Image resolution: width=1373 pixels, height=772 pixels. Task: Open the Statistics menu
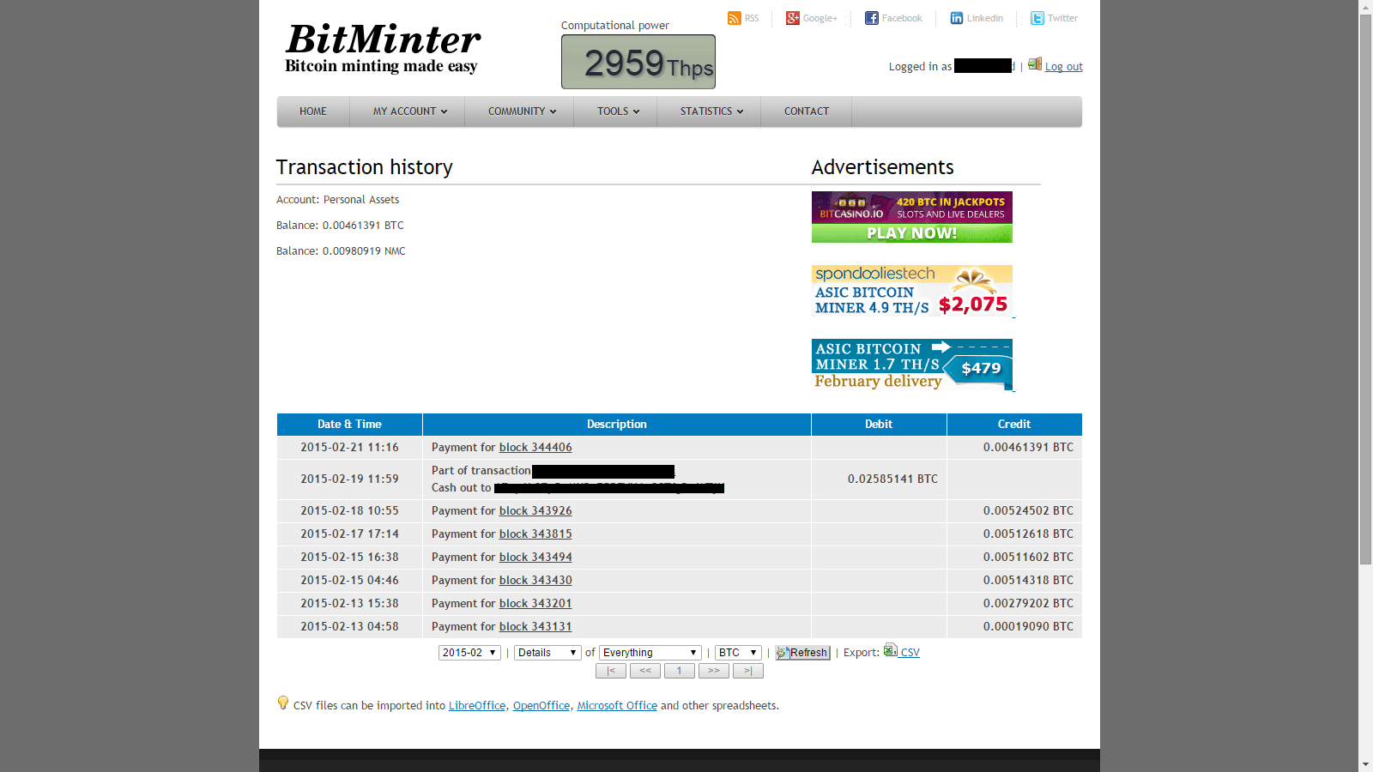(711, 112)
